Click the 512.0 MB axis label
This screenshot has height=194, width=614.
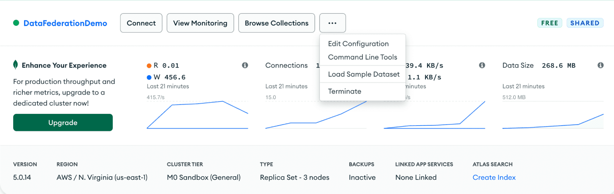tap(514, 97)
